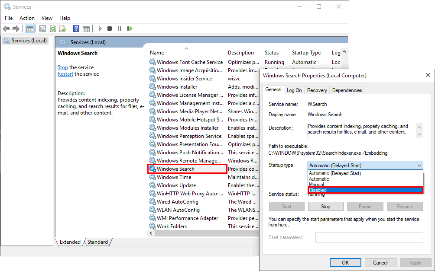Select the WinHTTP Web Proxy Auto service name
435x271 pixels.
[x=190, y=194]
